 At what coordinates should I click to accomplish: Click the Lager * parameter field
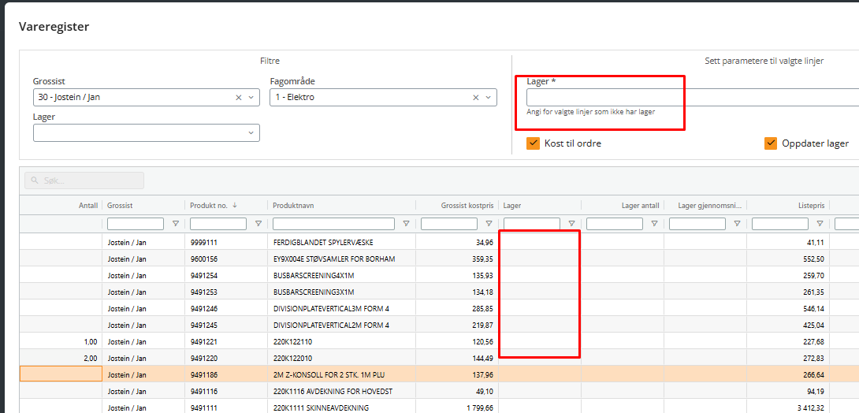pyautogui.click(x=693, y=98)
